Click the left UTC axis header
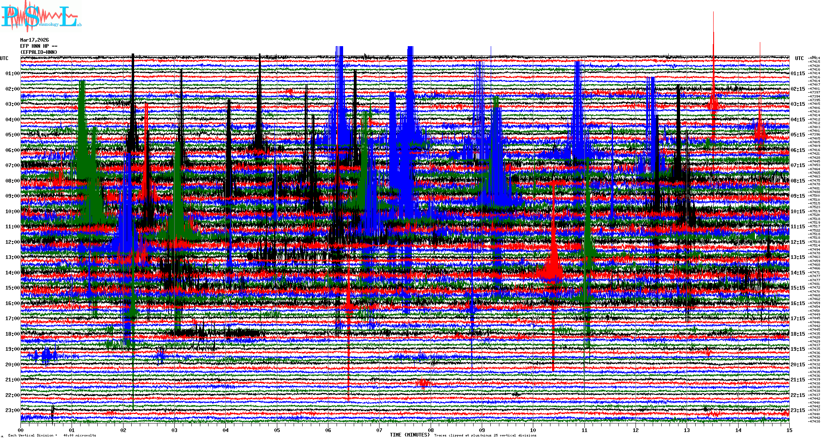Image resolution: width=822 pixels, height=441 pixels. (4, 58)
